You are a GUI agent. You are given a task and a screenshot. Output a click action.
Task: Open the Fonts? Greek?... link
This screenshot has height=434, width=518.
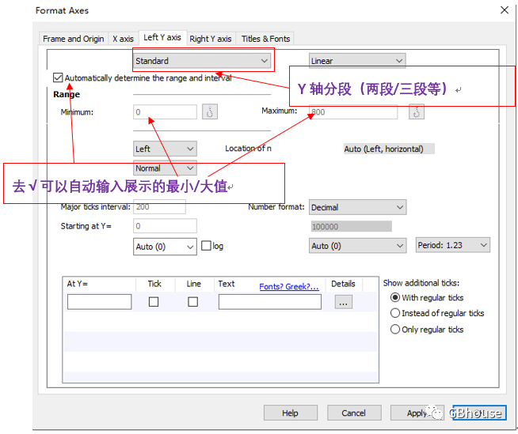289,287
